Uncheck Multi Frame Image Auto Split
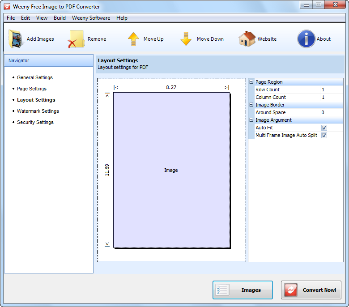The image size is (349, 307). [x=324, y=135]
